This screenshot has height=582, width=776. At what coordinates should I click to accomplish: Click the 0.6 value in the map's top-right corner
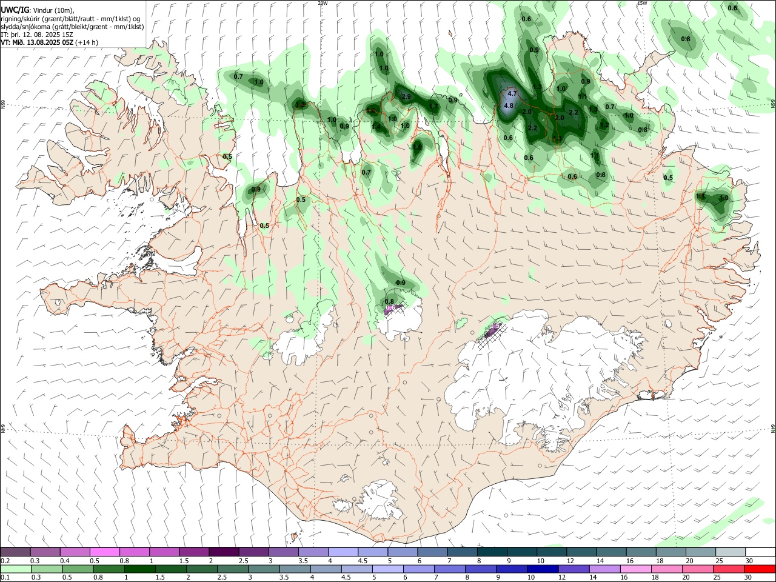pos(732,8)
